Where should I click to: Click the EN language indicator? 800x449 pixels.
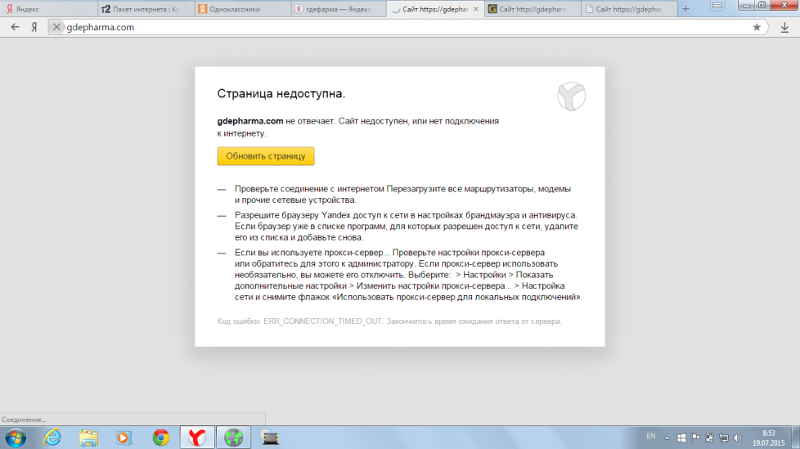click(650, 437)
